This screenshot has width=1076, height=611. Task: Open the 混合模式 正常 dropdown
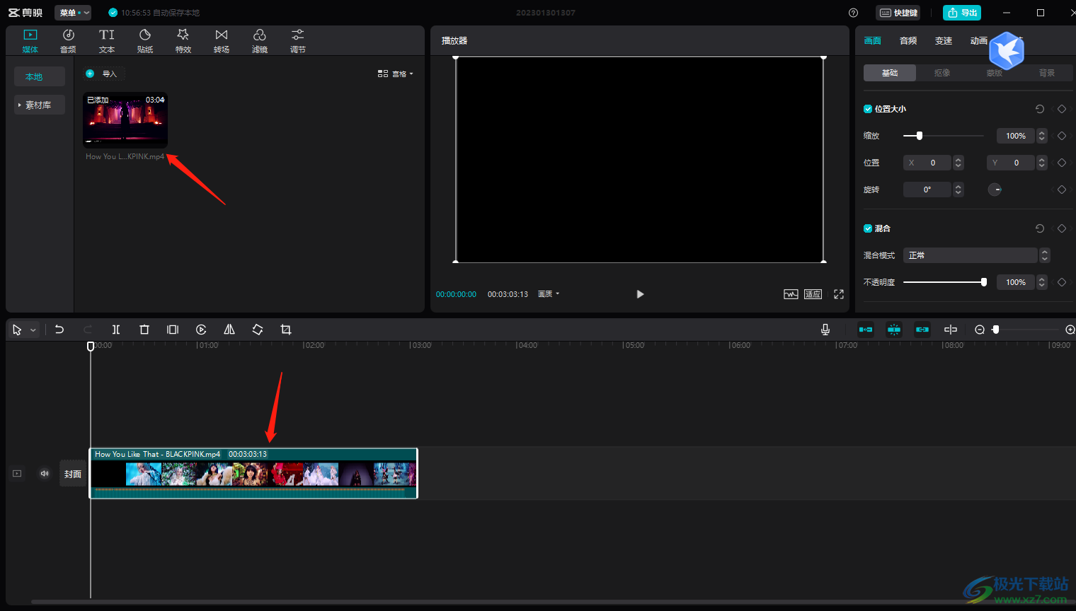976,255
